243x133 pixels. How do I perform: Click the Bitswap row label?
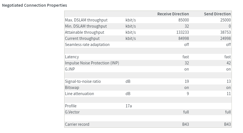72,88
